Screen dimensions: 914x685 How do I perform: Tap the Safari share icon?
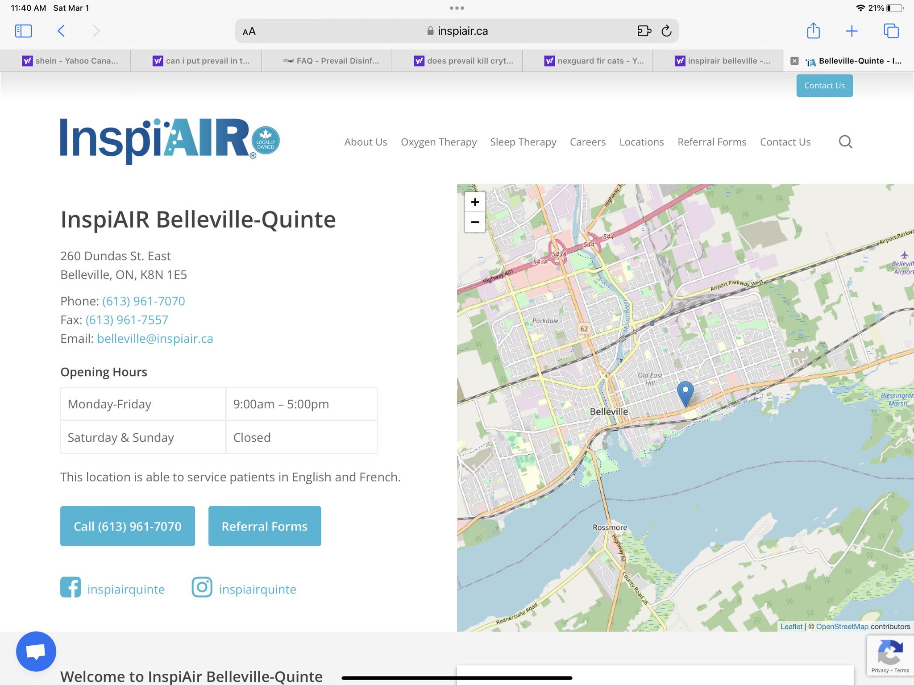click(813, 30)
